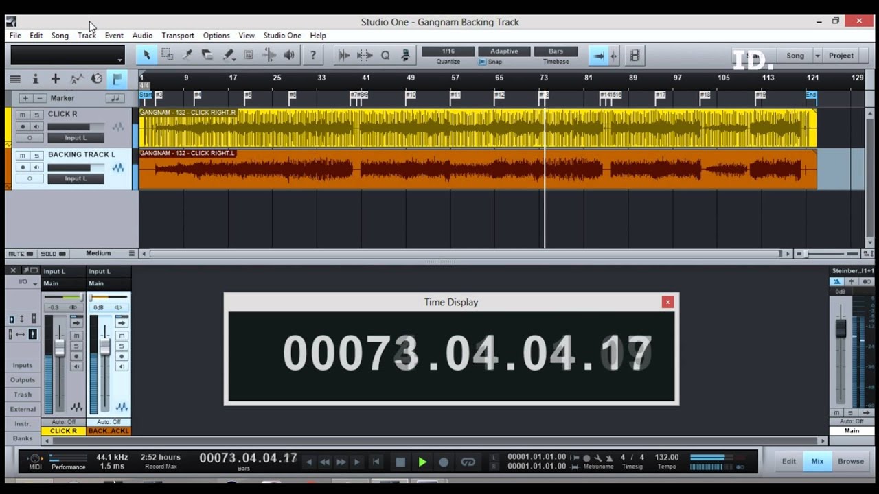Click return to zero transport button
Screen dimensions: 879x494
point(376,462)
